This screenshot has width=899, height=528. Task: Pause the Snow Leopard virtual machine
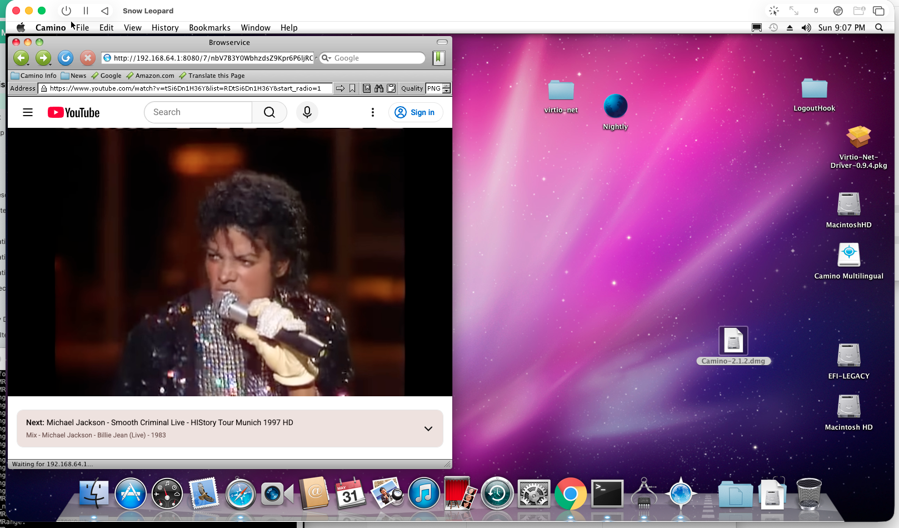tap(86, 11)
